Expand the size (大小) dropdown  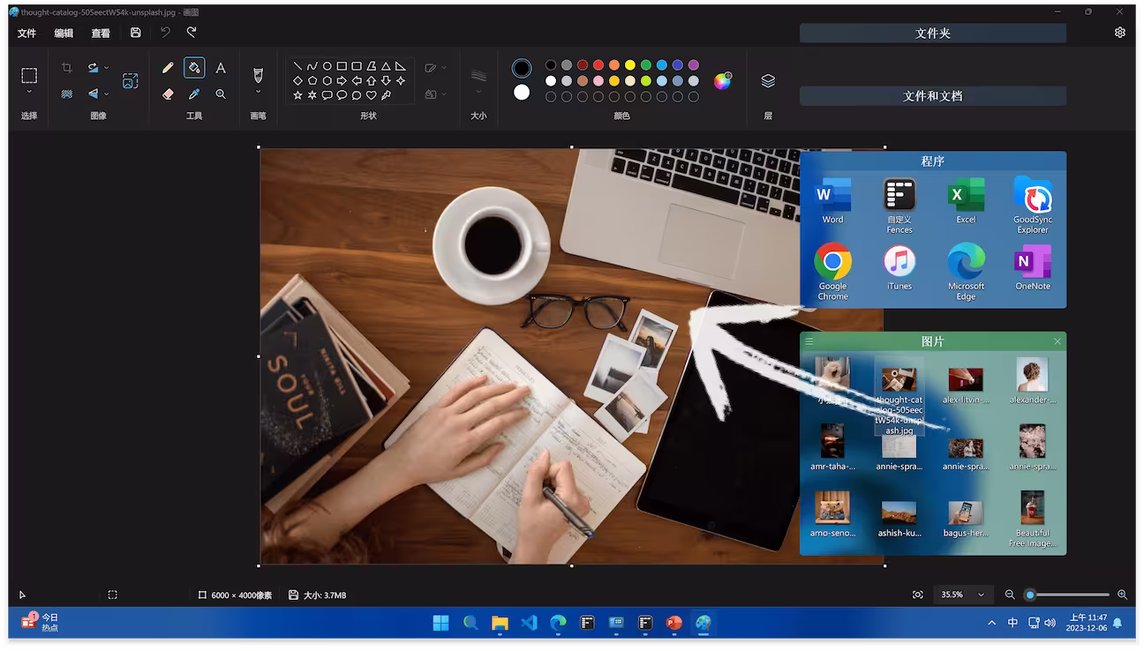(478, 92)
